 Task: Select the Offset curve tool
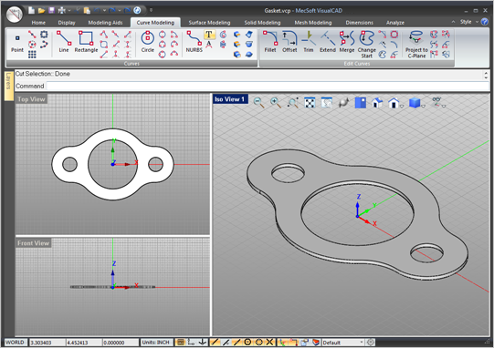[x=289, y=41]
